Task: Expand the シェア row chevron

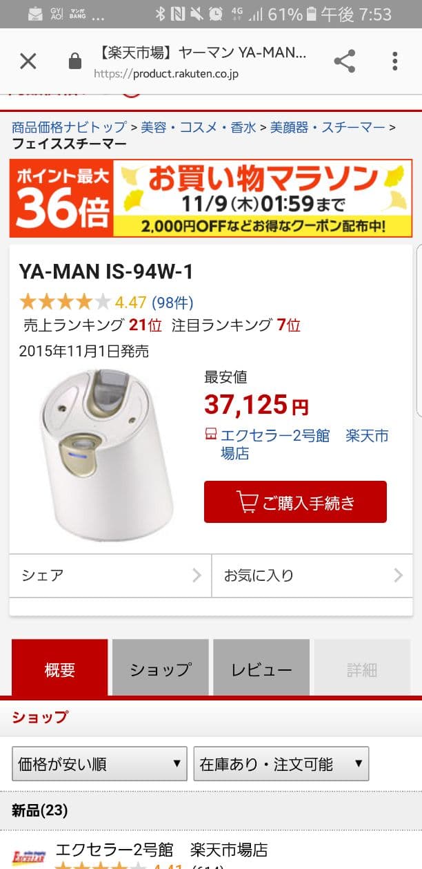Action: [197, 575]
